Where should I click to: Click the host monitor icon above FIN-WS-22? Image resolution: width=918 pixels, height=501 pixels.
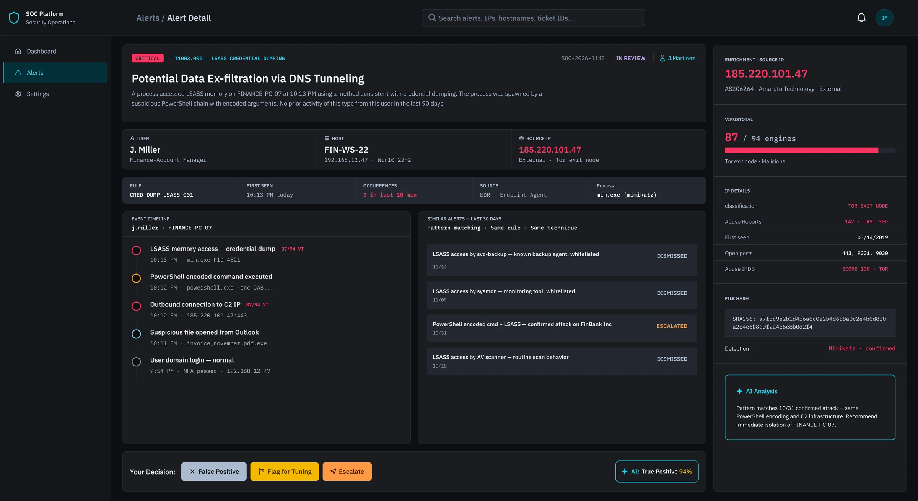click(327, 138)
